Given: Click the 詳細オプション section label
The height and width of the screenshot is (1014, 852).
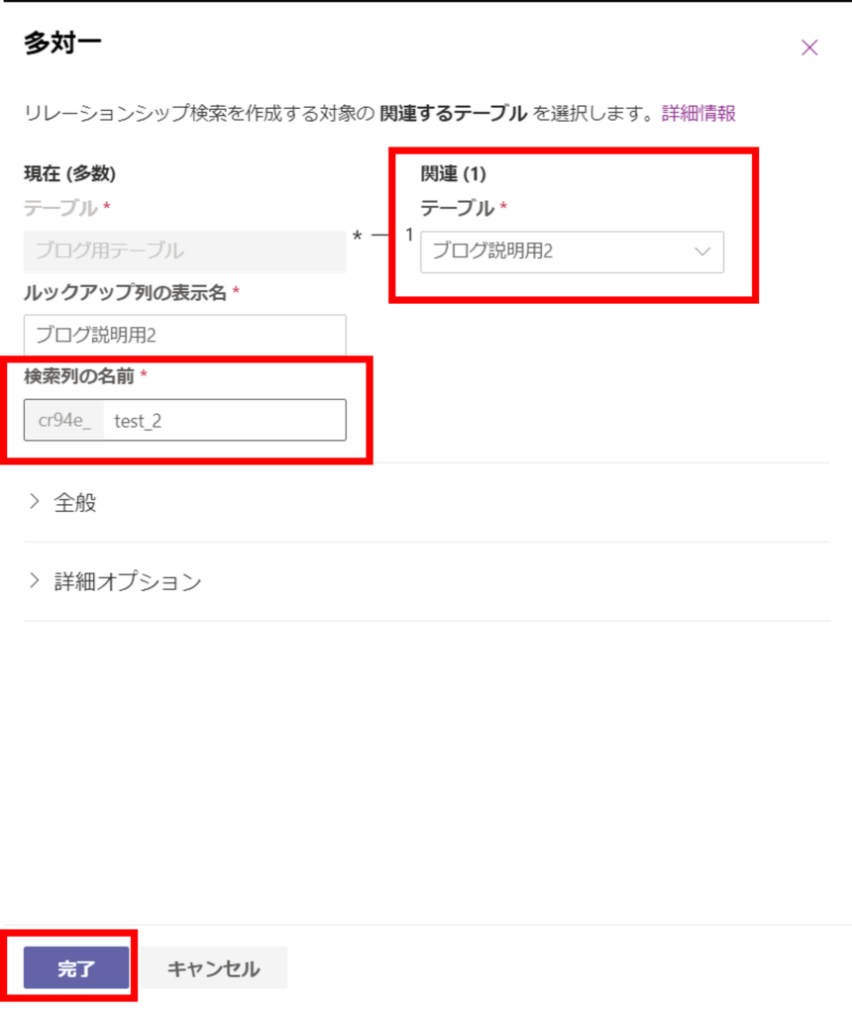Looking at the screenshot, I should pyautogui.click(x=128, y=581).
